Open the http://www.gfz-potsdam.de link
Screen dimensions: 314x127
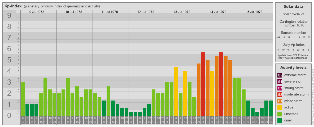[x=293, y=58]
